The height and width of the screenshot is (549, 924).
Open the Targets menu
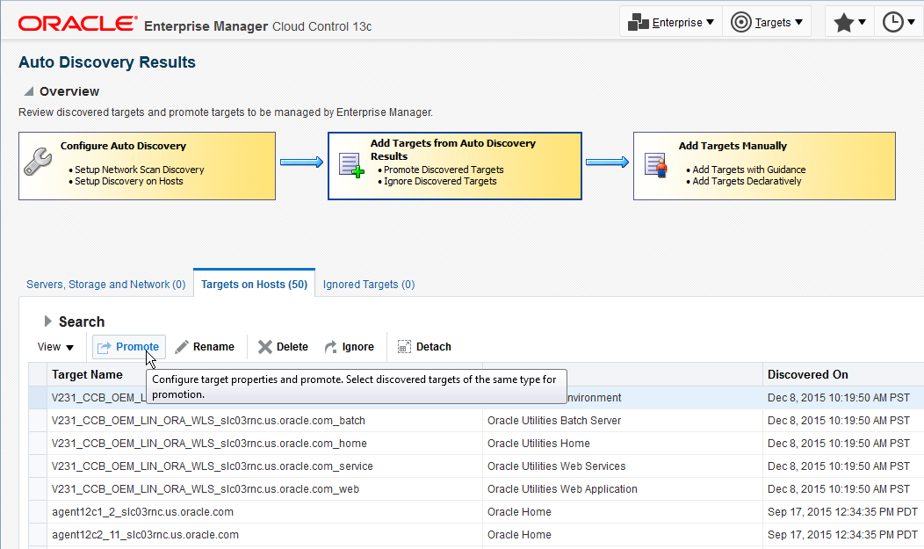[767, 23]
